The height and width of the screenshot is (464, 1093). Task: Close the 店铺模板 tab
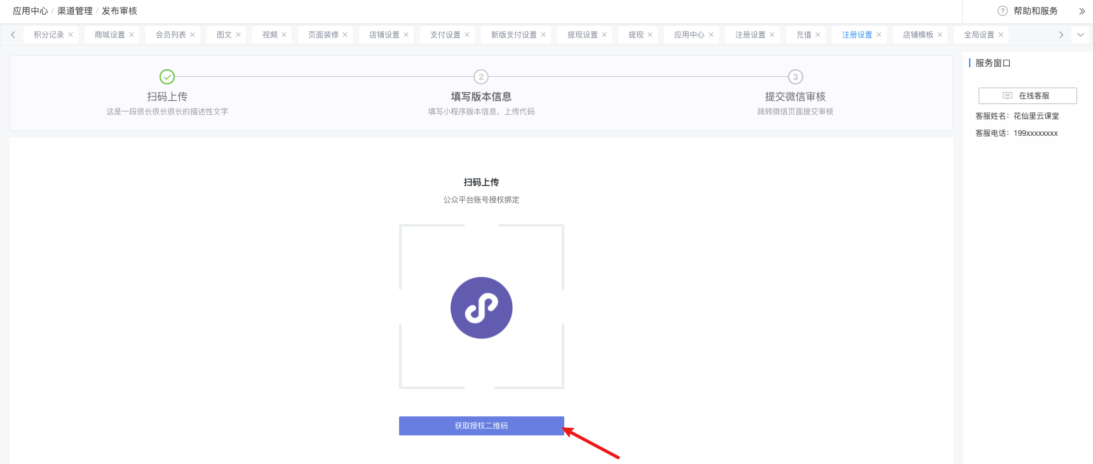tap(940, 35)
